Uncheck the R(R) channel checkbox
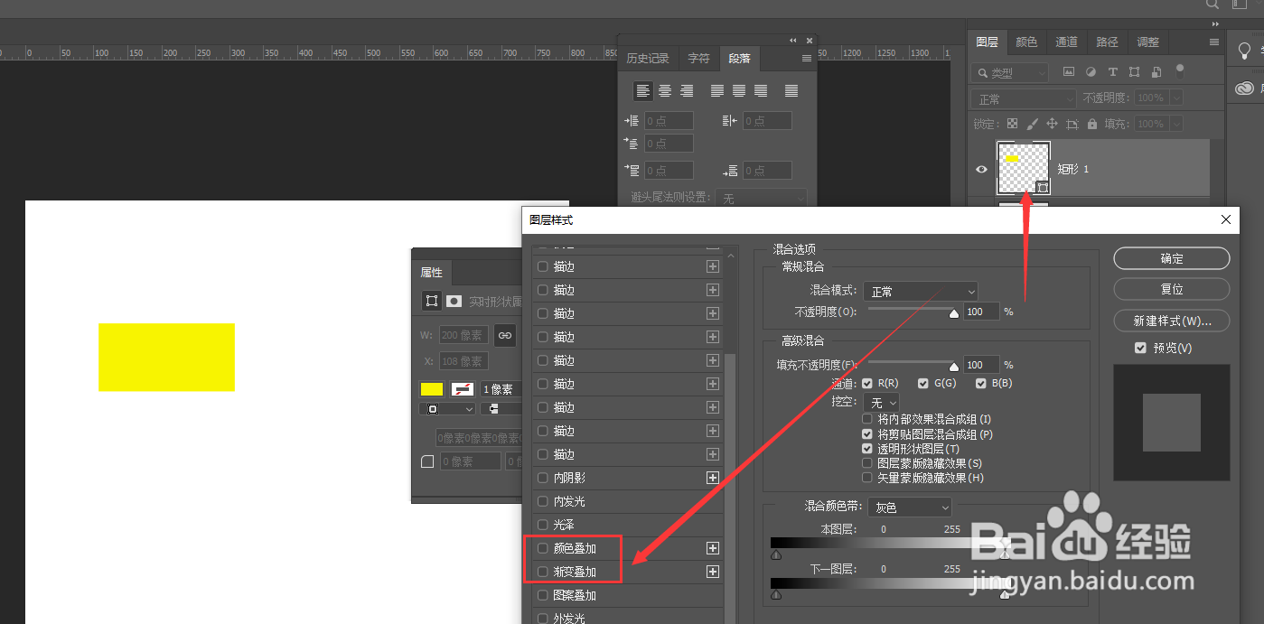This screenshot has height=624, width=1264. [x=867, y=383]
